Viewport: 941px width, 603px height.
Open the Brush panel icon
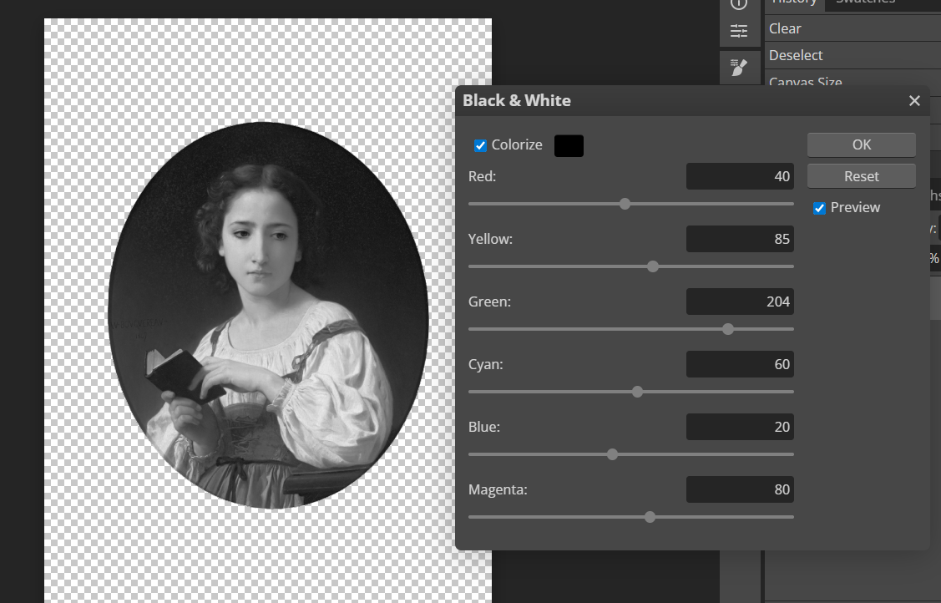(x=739, y=68)
